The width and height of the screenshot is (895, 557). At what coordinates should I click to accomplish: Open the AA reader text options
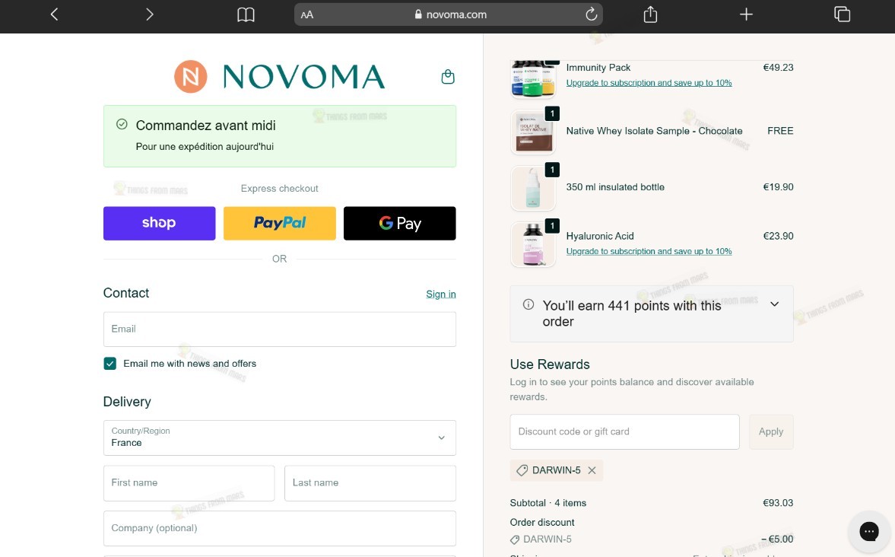point(307,15)
